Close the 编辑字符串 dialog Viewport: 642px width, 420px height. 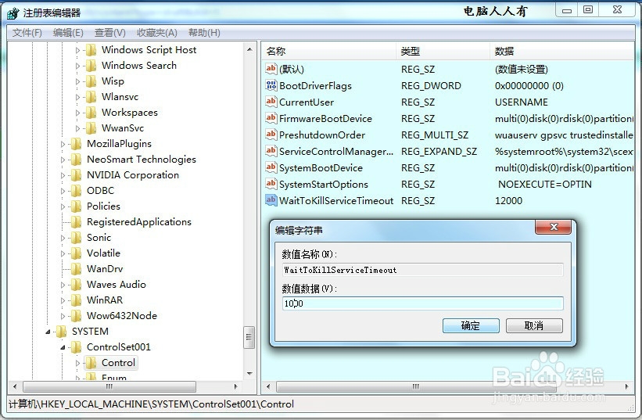tap(553, 227)
